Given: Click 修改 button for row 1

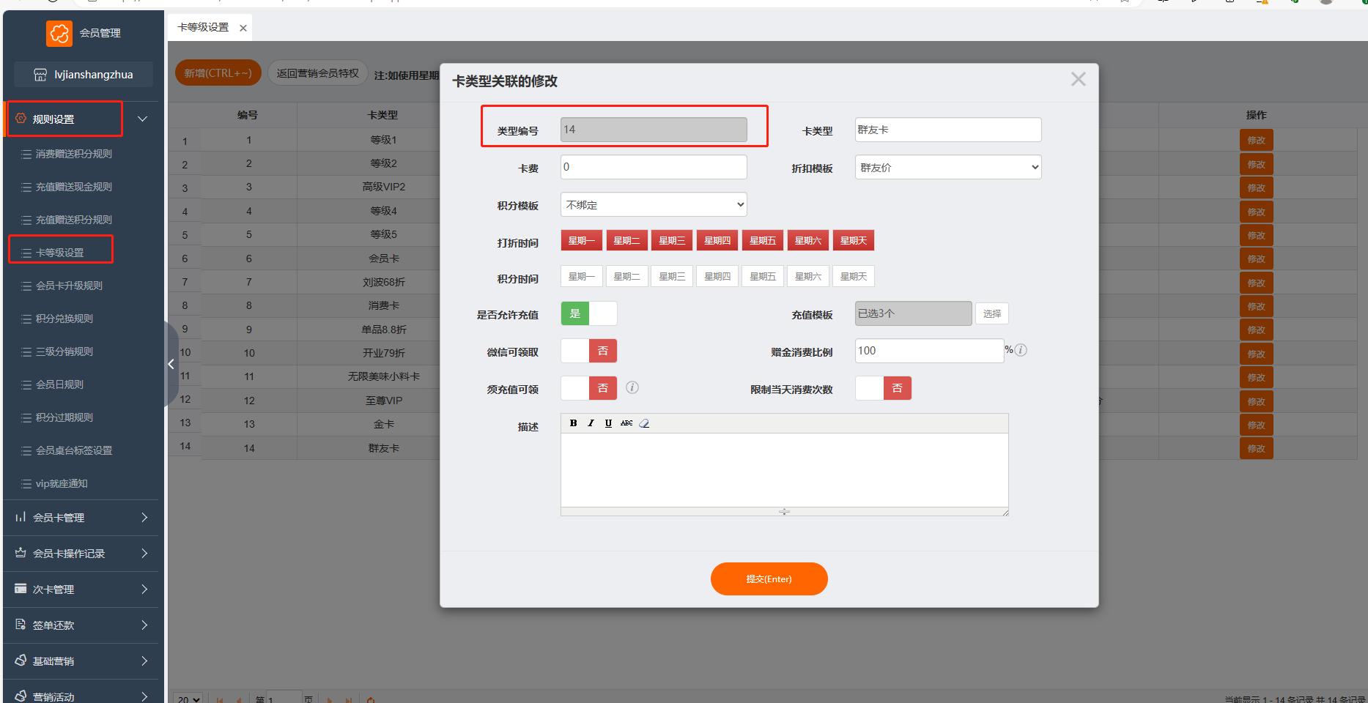Looking at the screenshot, I should 1256,140.
